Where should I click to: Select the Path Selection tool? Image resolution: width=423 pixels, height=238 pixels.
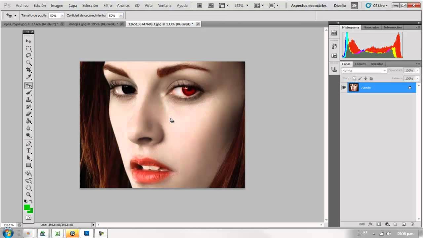click(29, 158)
